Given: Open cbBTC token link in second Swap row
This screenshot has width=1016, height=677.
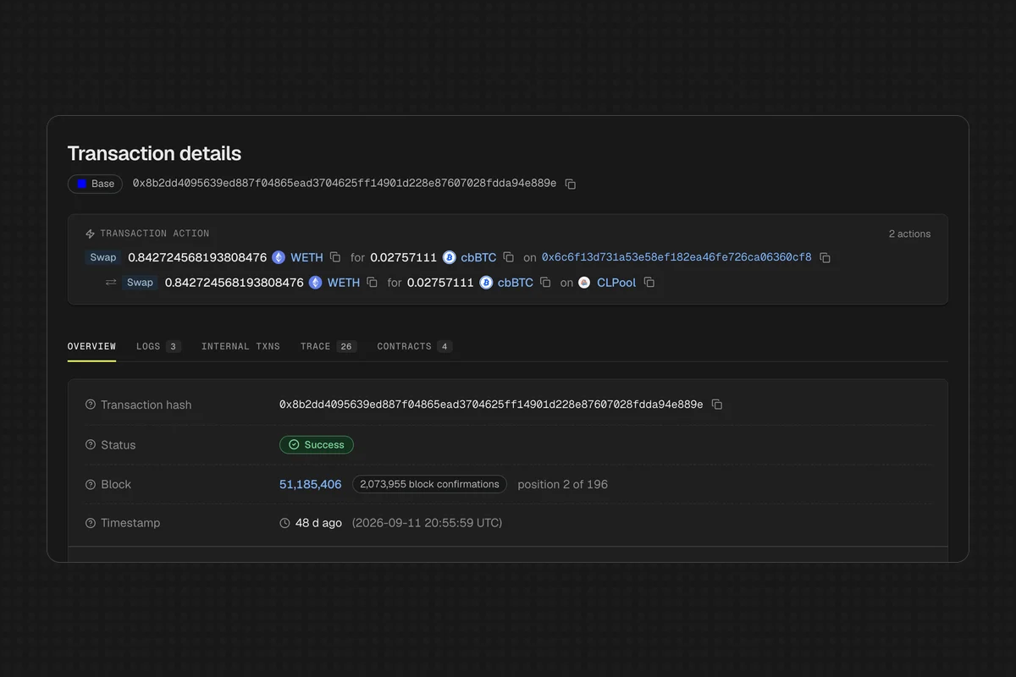Looking at the screenshot, I should pyautogui.click(x=516, y=283).
